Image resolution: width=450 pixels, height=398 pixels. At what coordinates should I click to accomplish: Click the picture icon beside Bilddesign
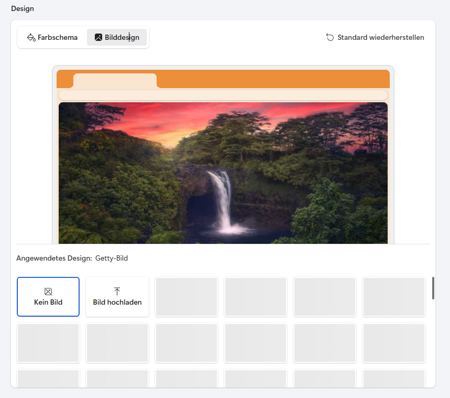click(98, 38)
